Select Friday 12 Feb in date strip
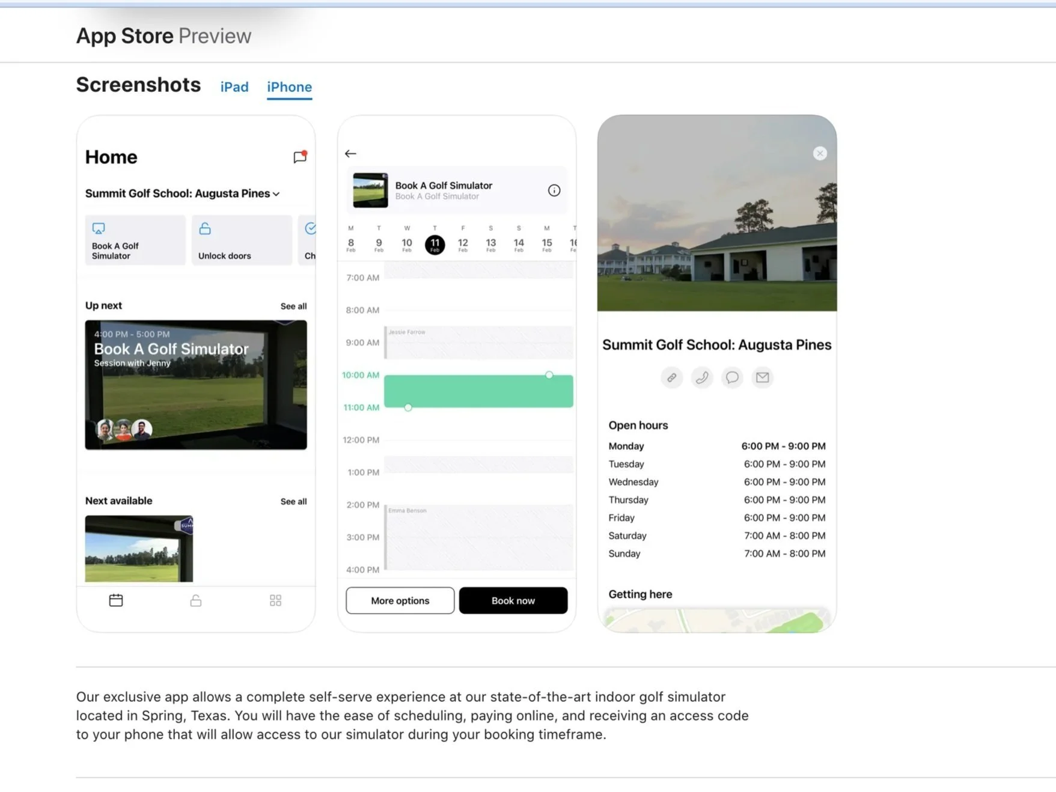 click(463, 239)
